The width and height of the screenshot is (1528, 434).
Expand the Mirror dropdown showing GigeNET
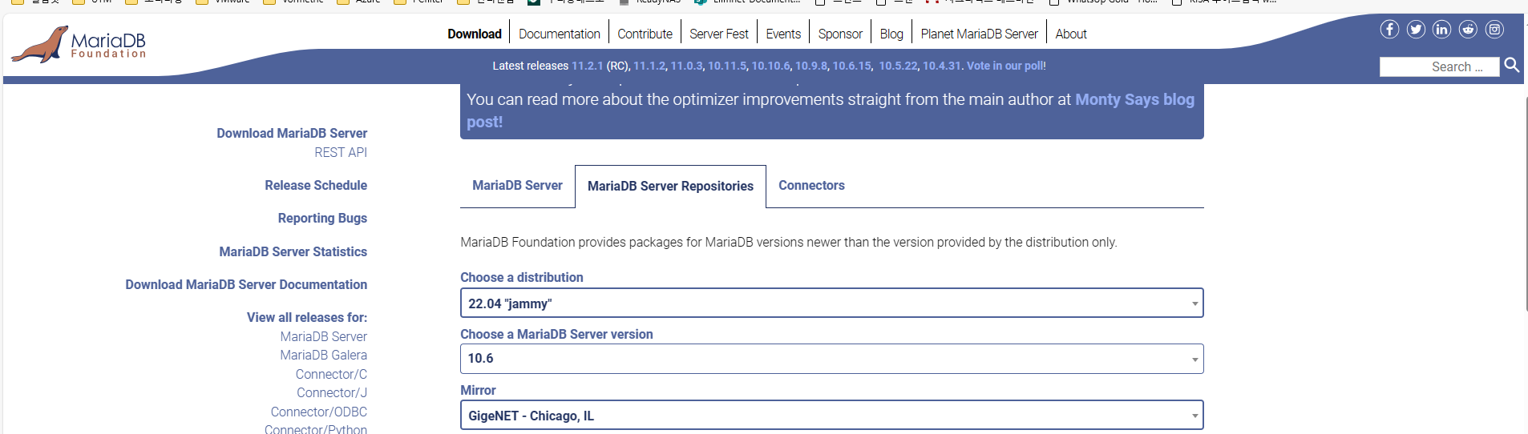click(831, 416)
